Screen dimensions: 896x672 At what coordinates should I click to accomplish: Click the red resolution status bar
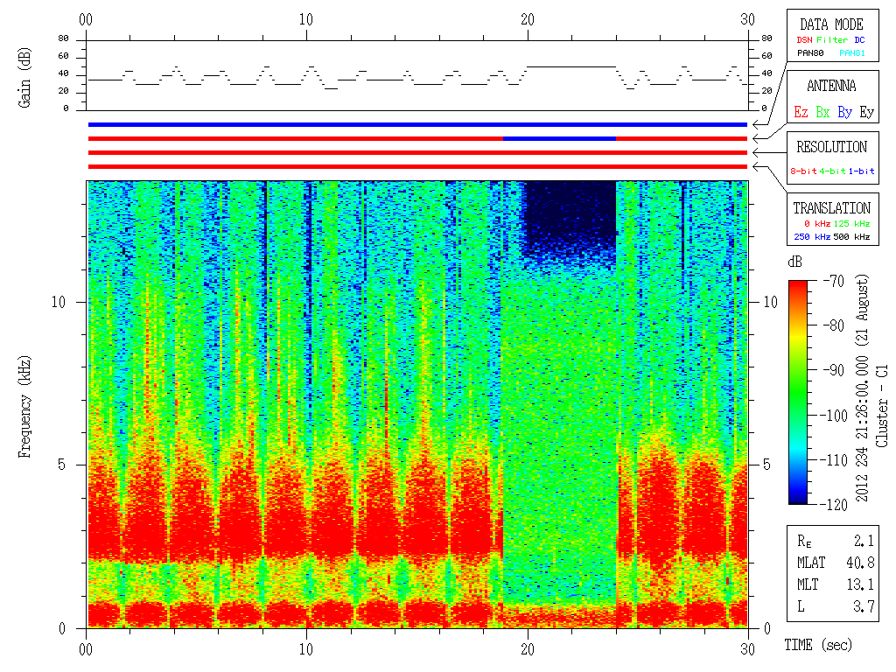coord(417,152)
